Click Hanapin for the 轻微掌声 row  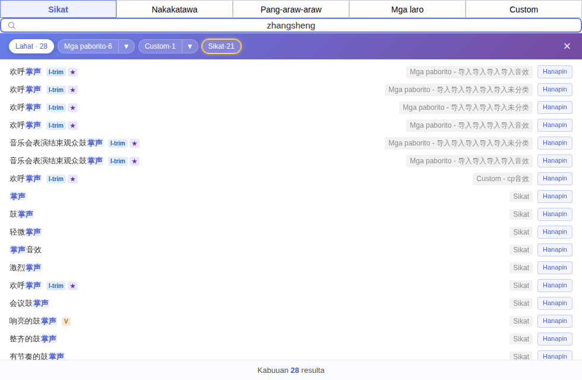point(555,232)
